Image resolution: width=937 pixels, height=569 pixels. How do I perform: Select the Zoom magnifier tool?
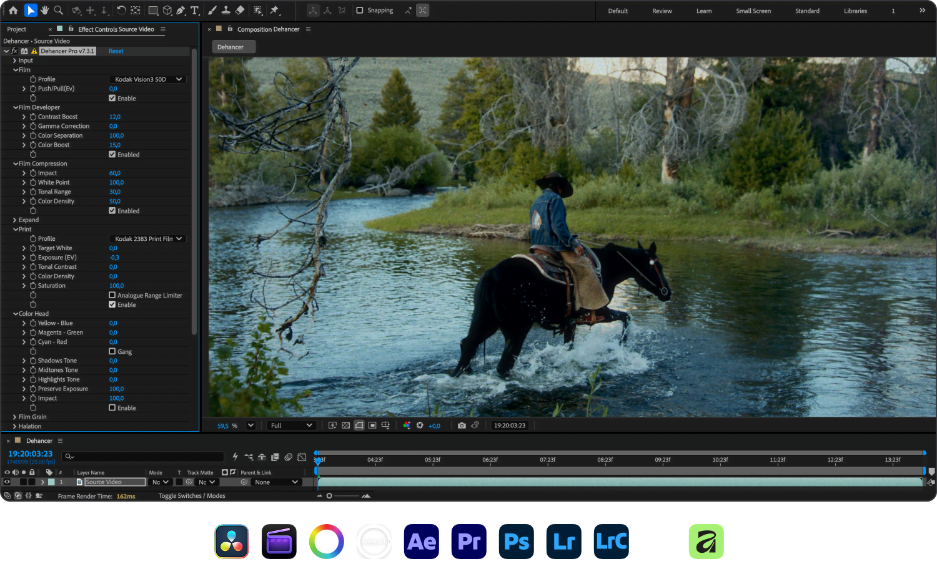pos(59,11)
